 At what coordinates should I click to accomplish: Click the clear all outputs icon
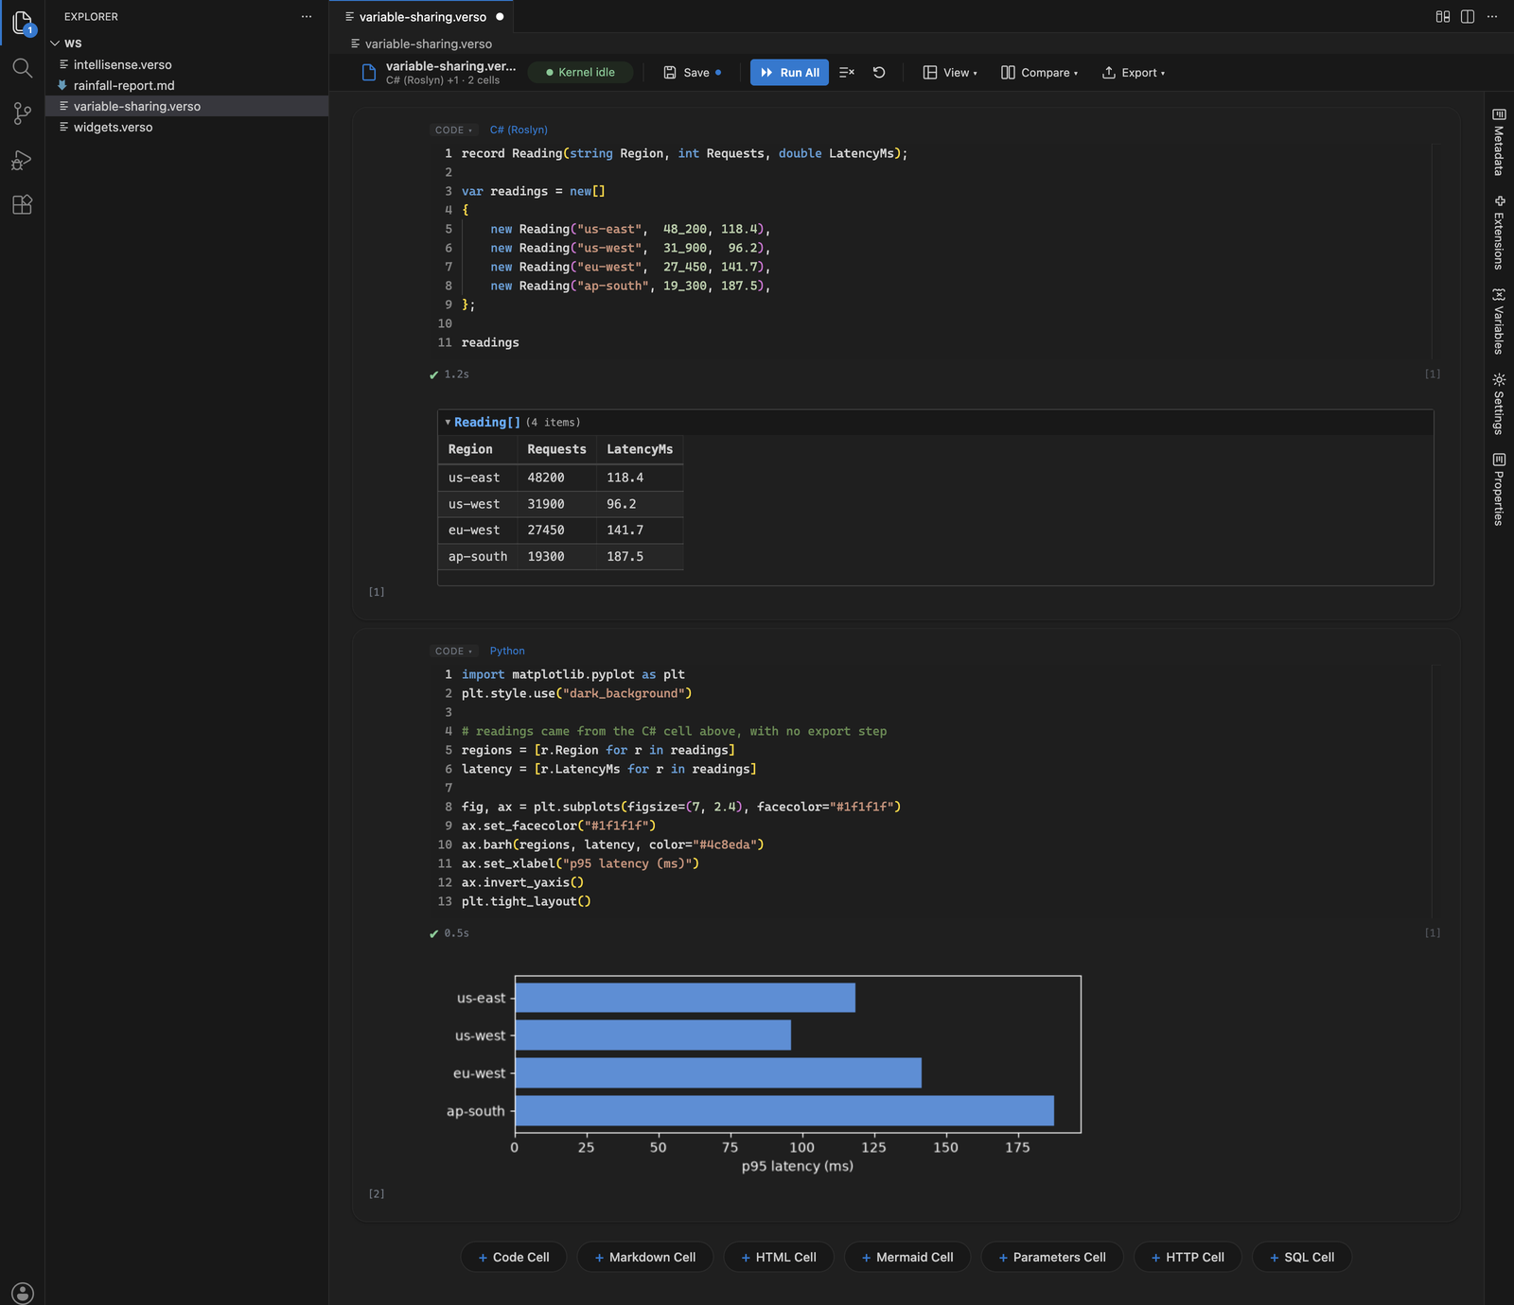pos(847,73)
